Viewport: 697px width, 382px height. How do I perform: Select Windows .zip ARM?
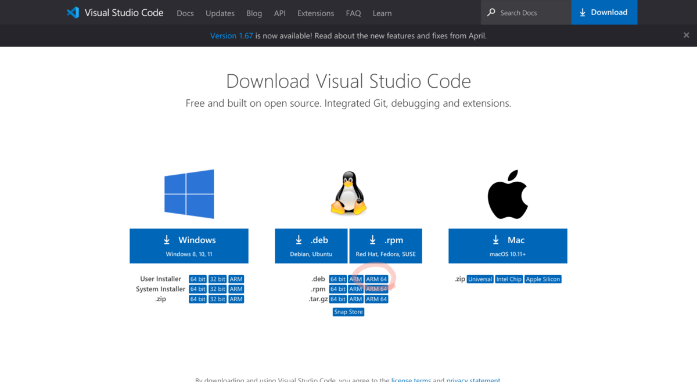(236, 299)
